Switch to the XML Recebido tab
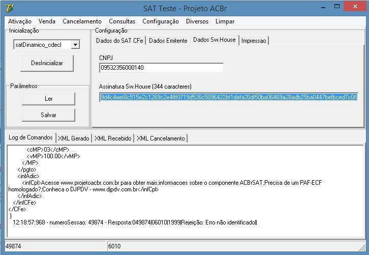Image resolution: width=369 pixels, height=255 pixels. pos(113,138)
